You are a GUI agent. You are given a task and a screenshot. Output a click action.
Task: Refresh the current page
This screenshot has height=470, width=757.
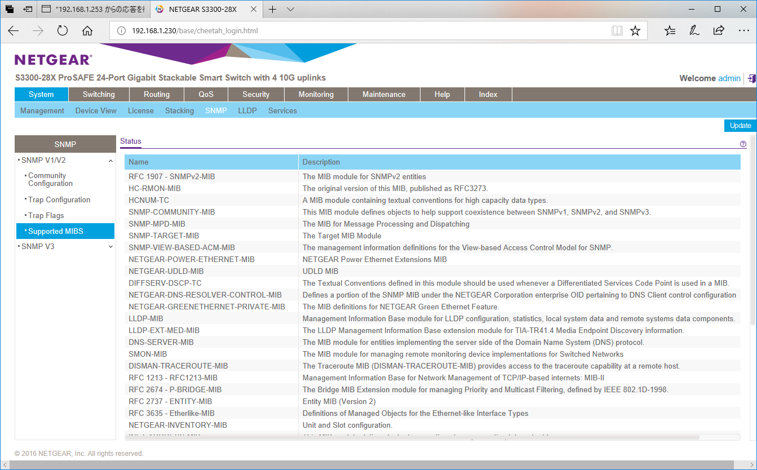(x=63, y=31)
